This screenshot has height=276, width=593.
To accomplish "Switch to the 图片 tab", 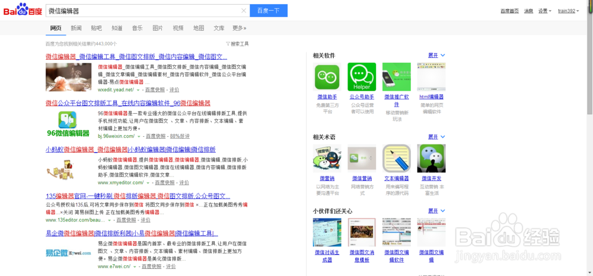I will 158,28.
